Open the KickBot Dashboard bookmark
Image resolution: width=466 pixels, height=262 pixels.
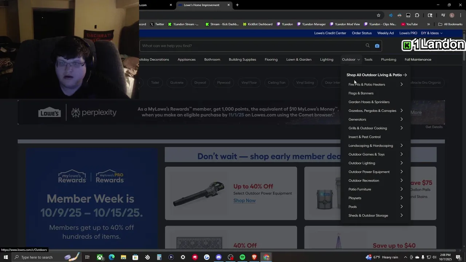257,24
